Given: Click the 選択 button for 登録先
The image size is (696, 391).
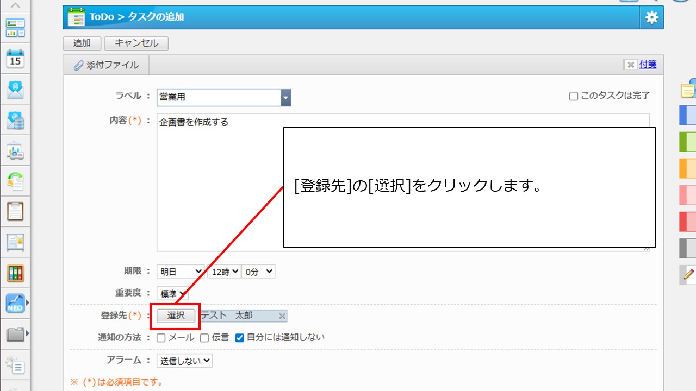Looking at the screenshot, I should click(x=176, y=316).
